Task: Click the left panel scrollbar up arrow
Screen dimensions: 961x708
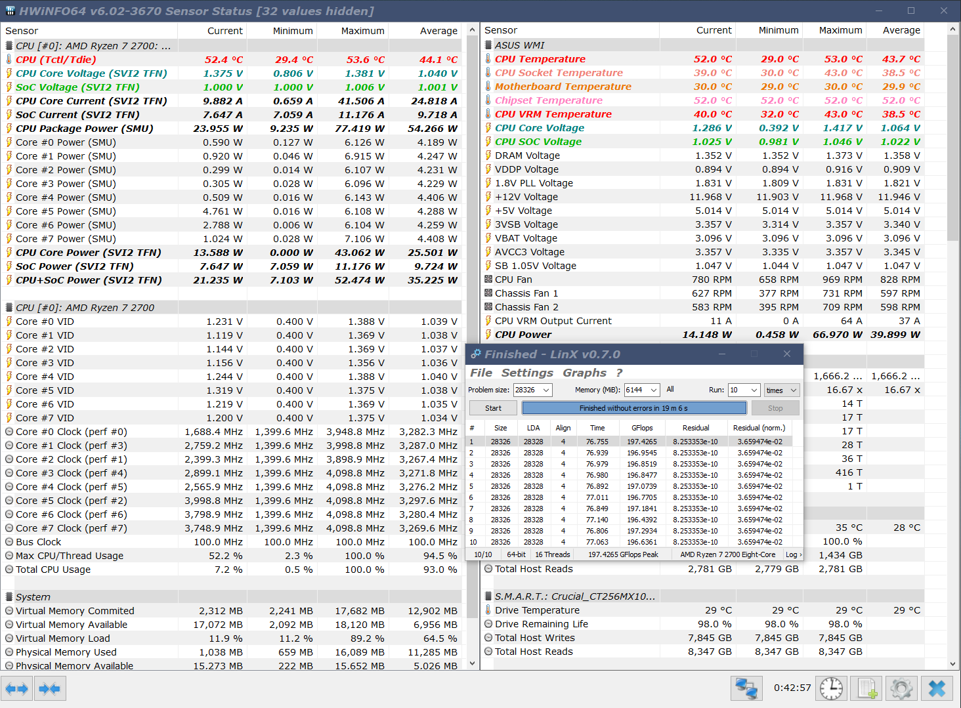Action: tap(472, 30)
